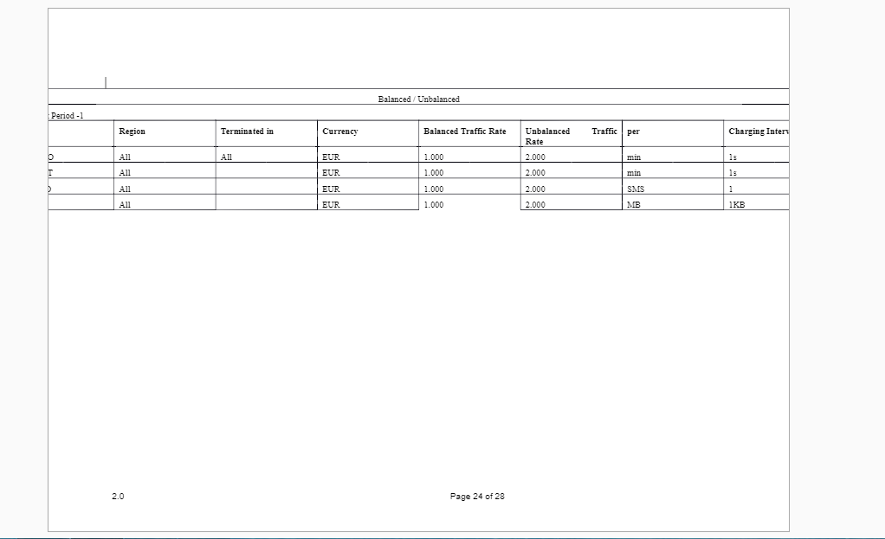
Task: Select the "Unbalanced Traffic Rate" header
Action: click(x=572, y=137)
